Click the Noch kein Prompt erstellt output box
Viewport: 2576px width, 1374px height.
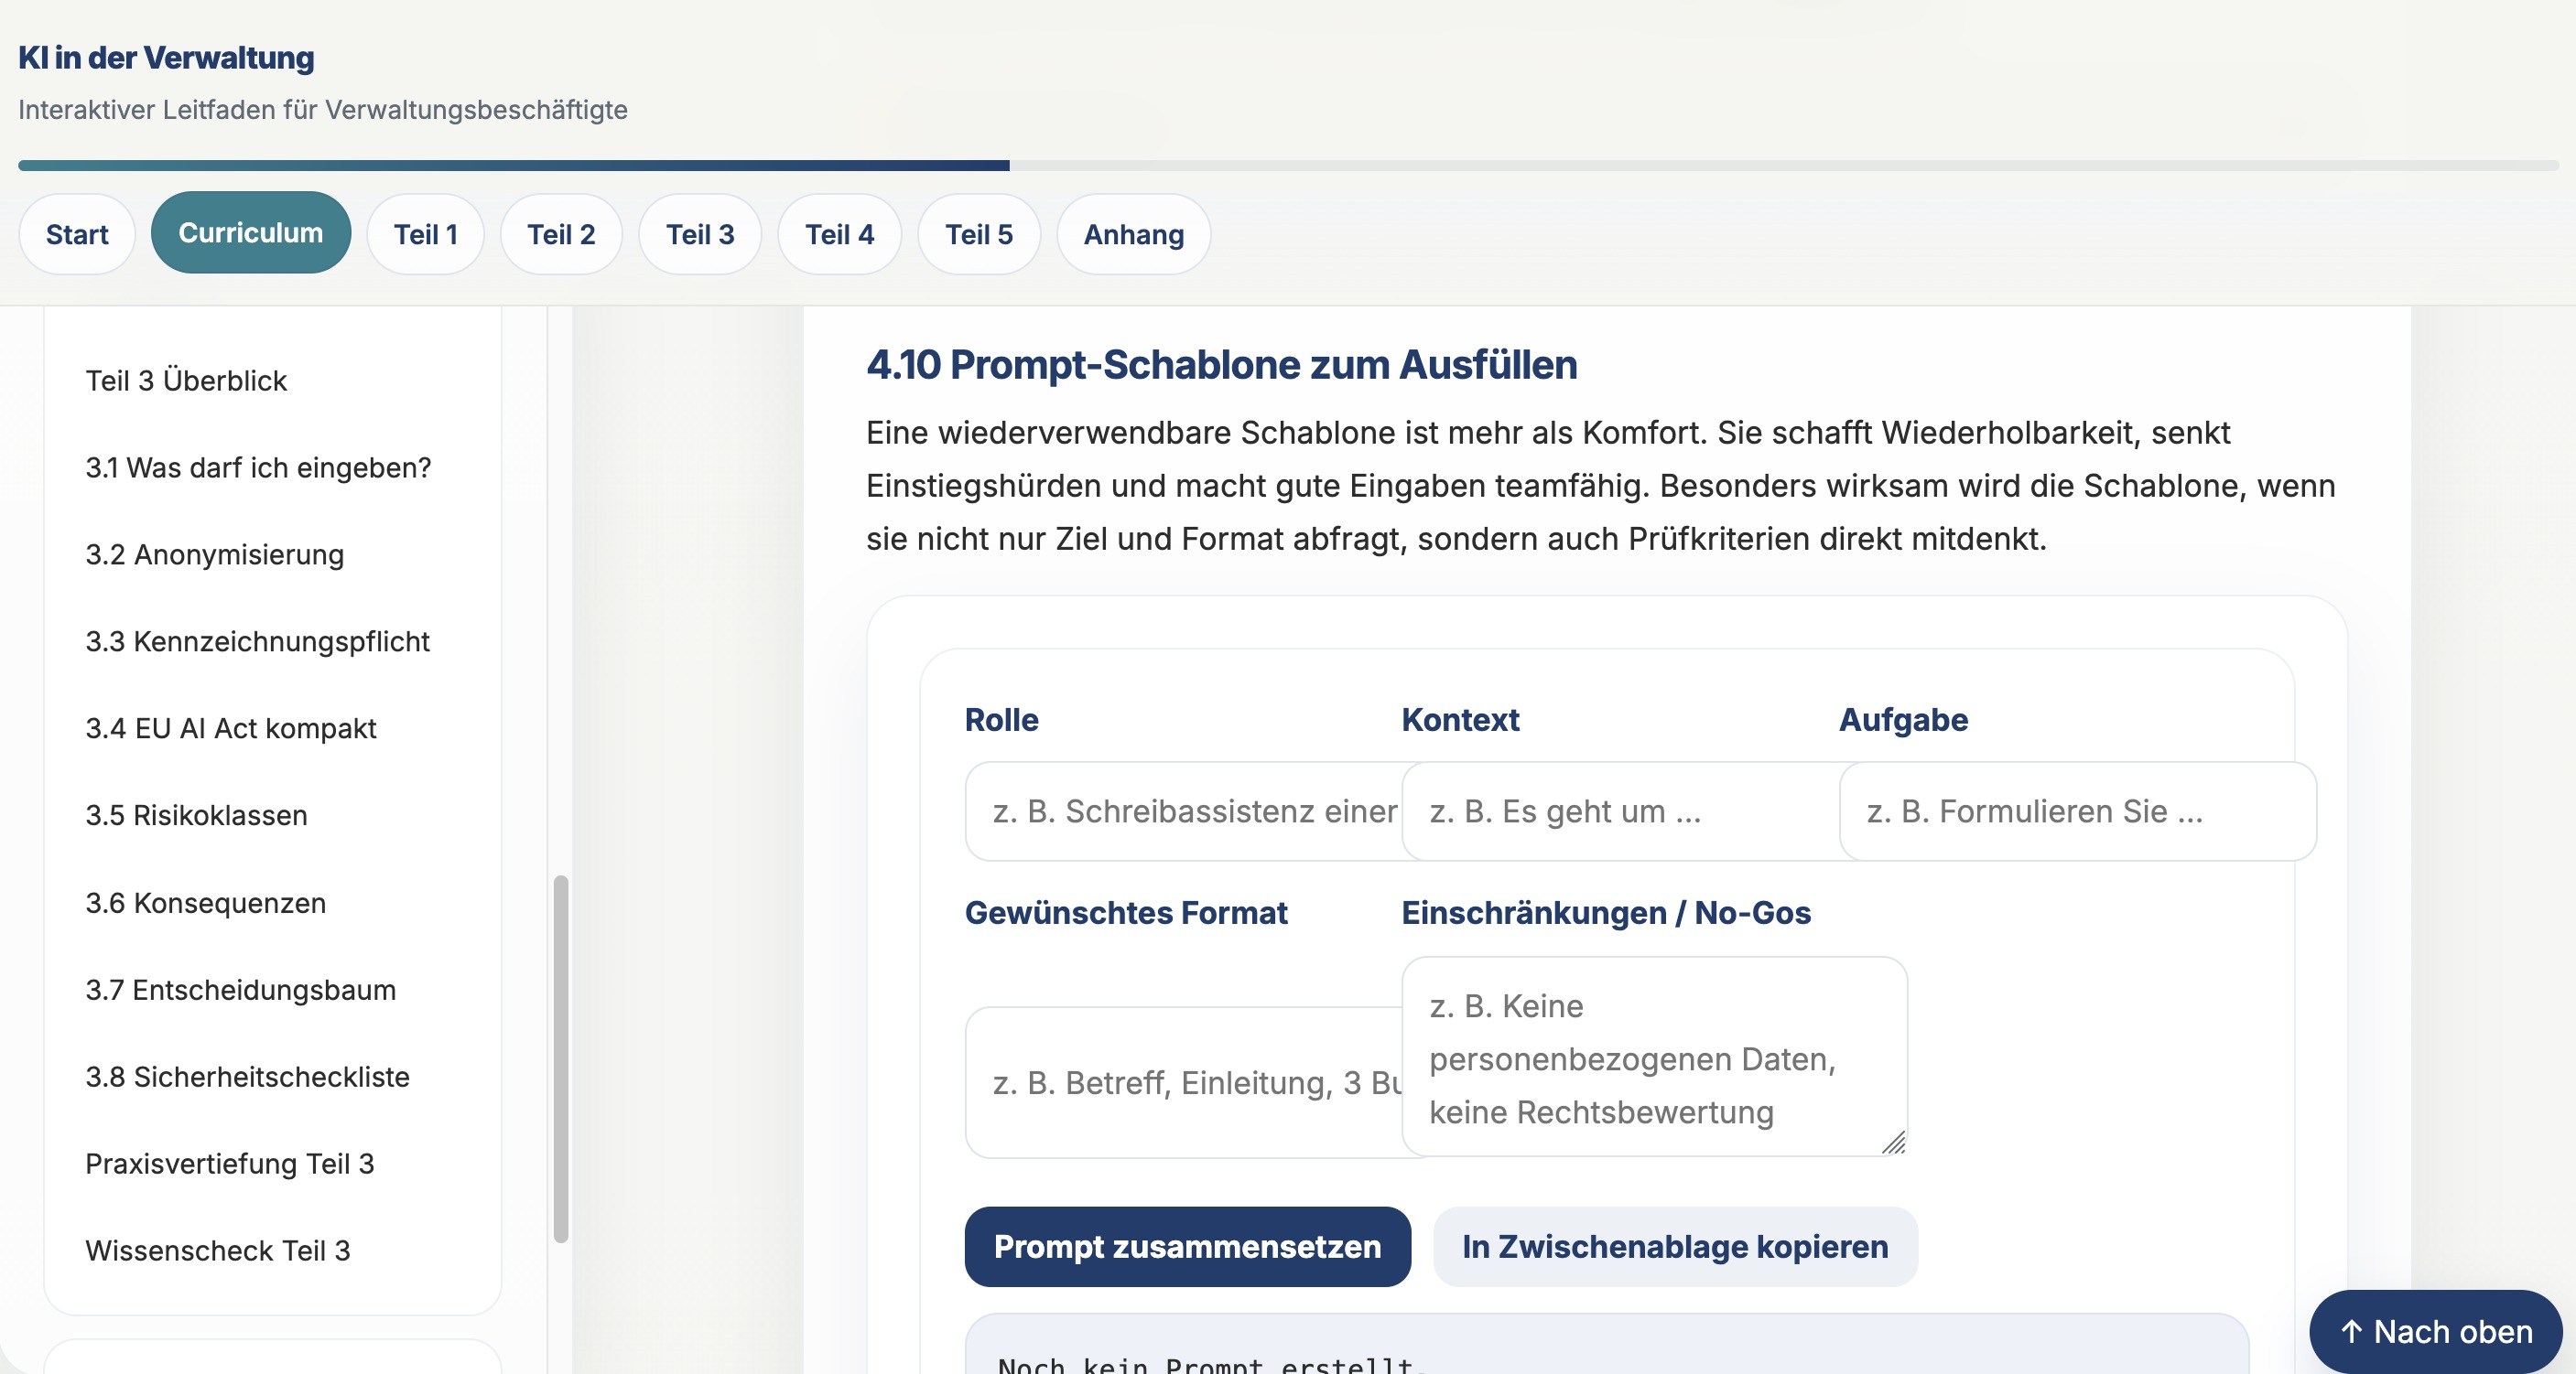1606,1345
